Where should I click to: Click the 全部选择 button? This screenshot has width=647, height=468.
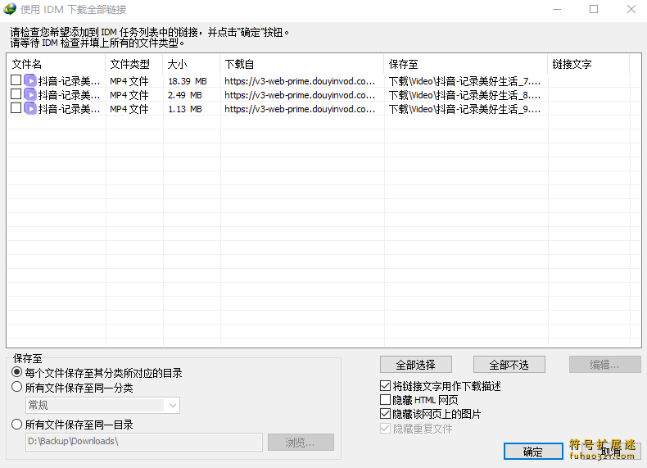[416, 365]
